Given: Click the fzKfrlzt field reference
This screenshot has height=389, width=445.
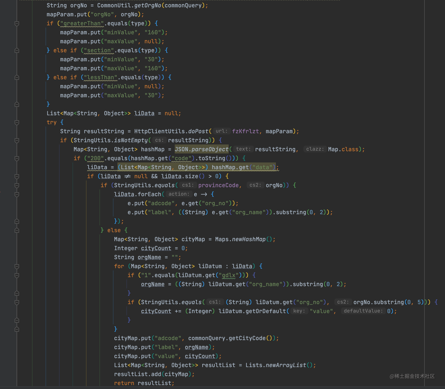Looking at the screenshot, I should [245, 131].
